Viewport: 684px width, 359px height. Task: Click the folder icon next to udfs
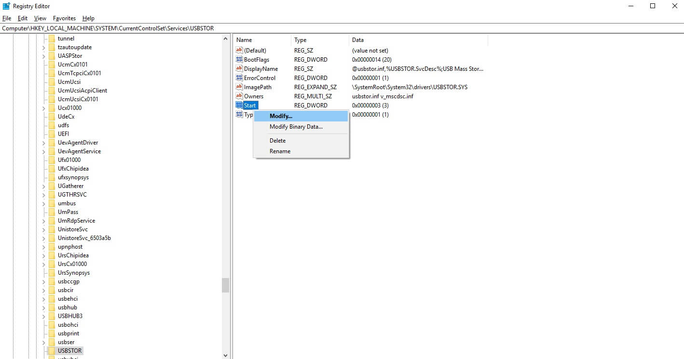(52, 125)
